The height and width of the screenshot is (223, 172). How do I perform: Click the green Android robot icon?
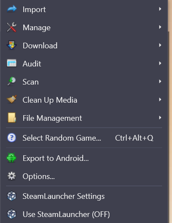[12, 158]
